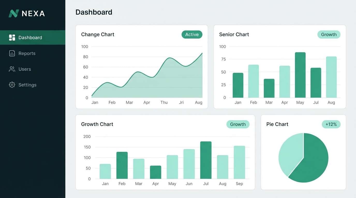Click the Feb bar in Growth Chart

tap(122, 165)
